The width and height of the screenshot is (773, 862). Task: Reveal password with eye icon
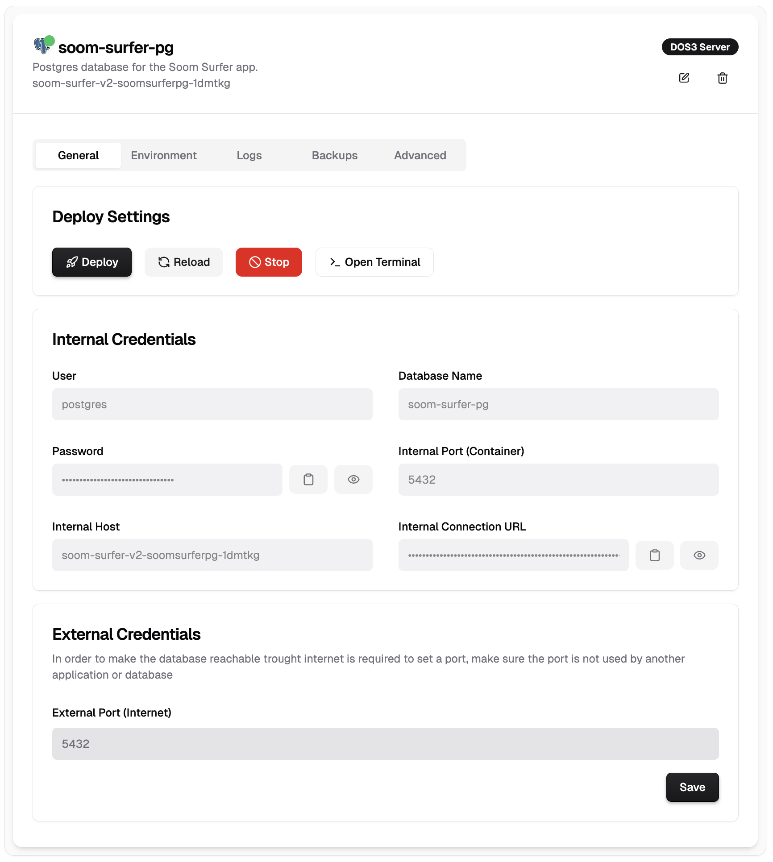click(x=353, y=480)
